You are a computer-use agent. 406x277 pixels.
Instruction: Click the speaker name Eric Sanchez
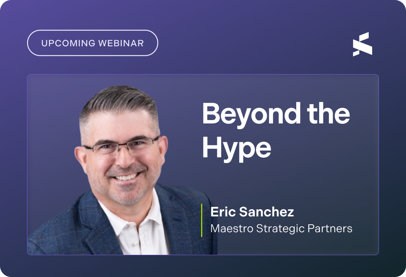coord(252,212)
